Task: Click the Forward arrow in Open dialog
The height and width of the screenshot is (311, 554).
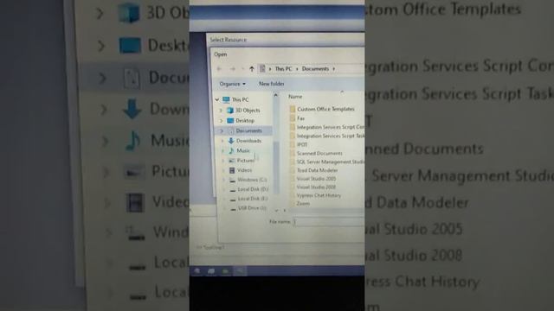Action: [233, 69]
